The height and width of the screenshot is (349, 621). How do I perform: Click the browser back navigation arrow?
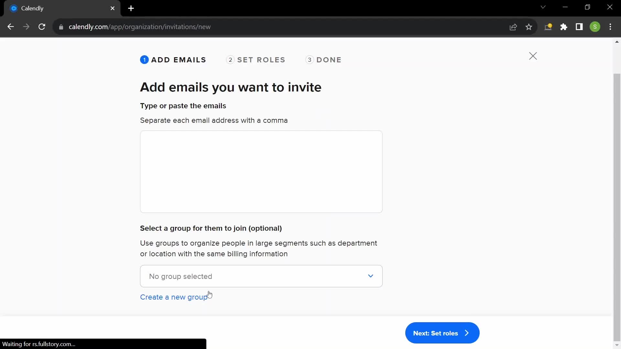(x=11, y=27)
